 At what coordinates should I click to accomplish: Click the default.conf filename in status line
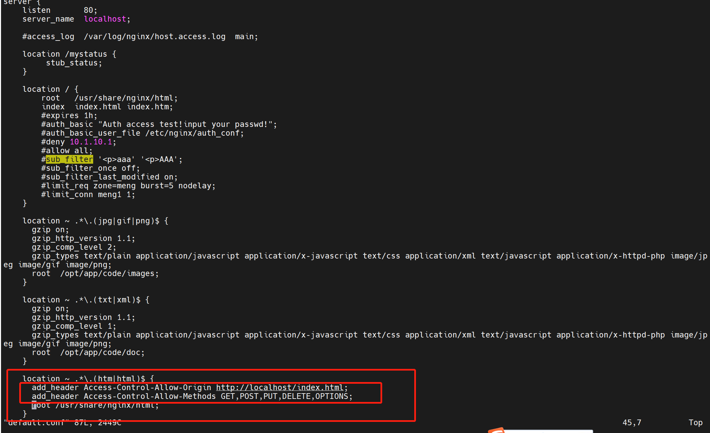click(x=36, y=423)
